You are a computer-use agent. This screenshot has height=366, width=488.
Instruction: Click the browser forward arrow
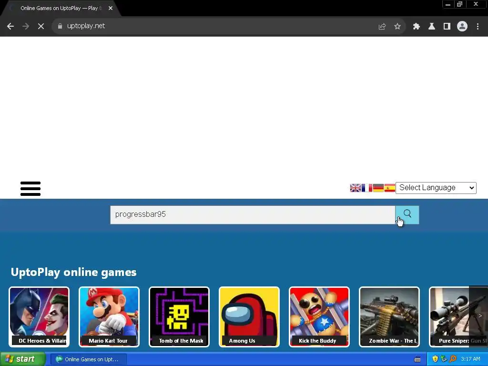click(x=26, y=26)
